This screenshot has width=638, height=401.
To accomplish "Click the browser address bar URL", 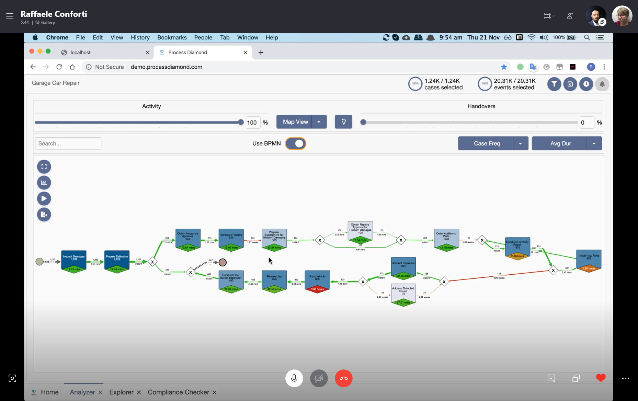I will 167,67.
